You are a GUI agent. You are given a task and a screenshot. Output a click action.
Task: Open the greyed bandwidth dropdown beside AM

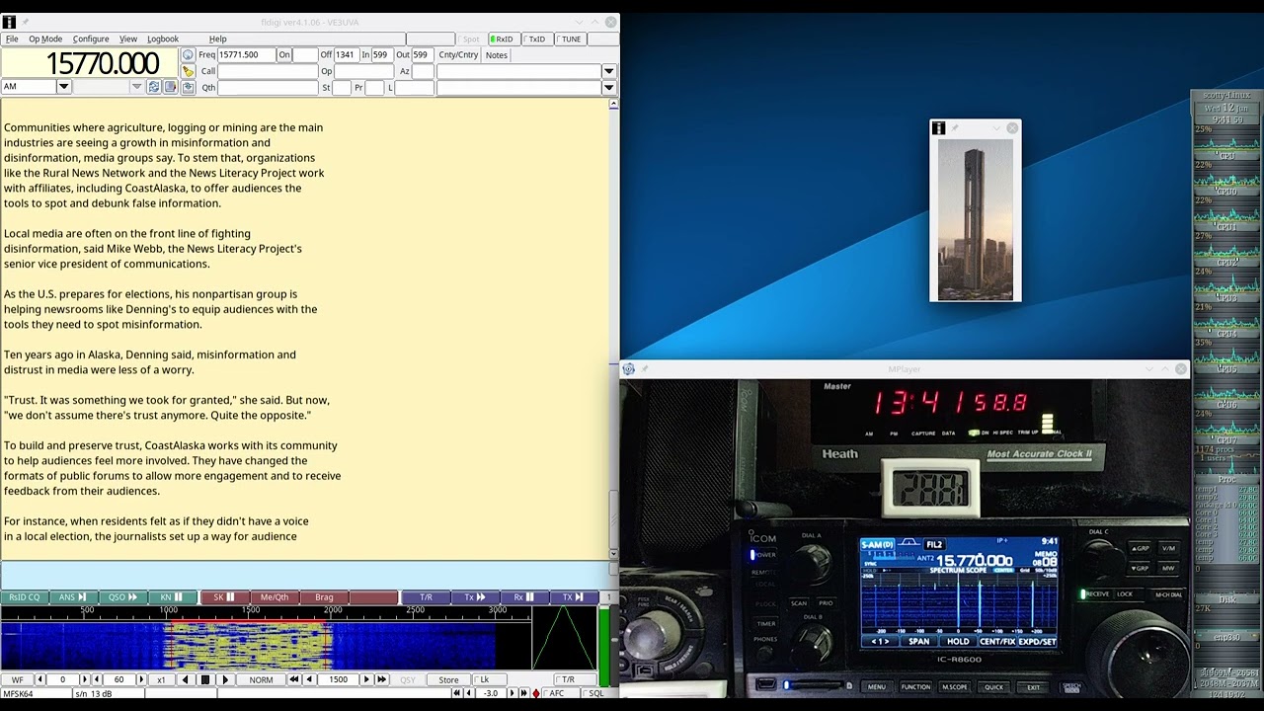click(x=136, y=87)
